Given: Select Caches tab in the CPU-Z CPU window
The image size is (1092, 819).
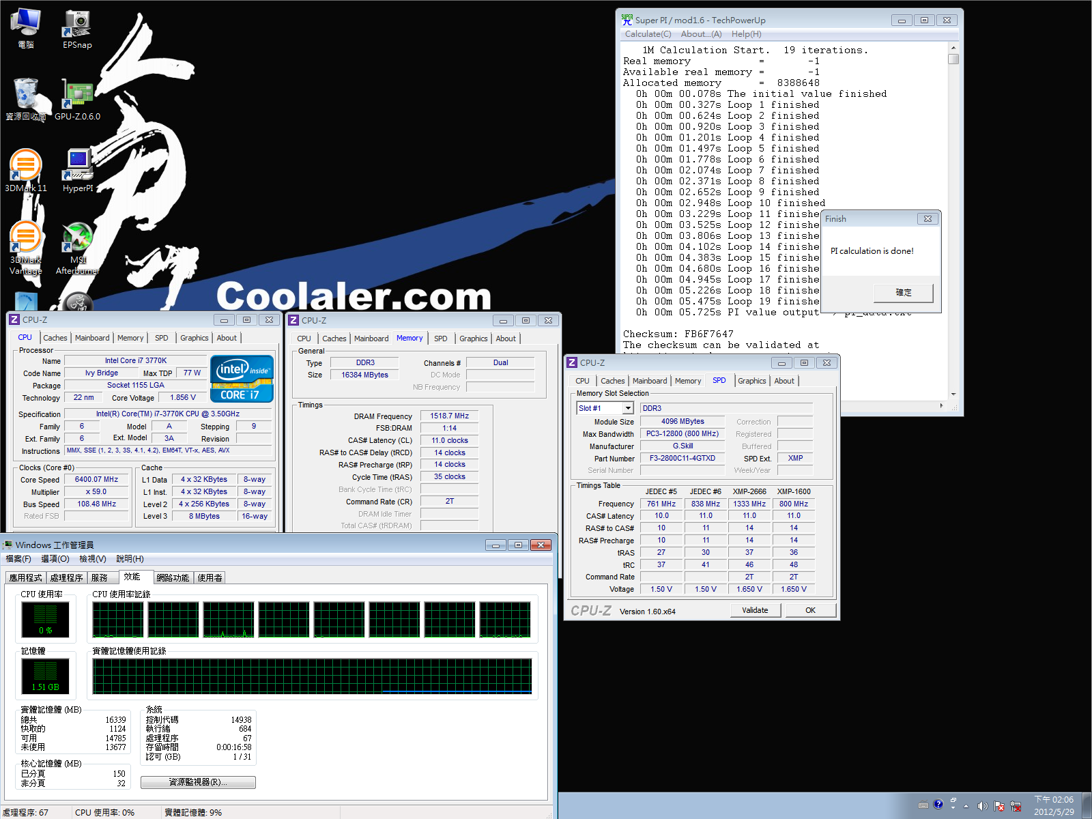Looking at the screenshot, I should click(55, 338).
